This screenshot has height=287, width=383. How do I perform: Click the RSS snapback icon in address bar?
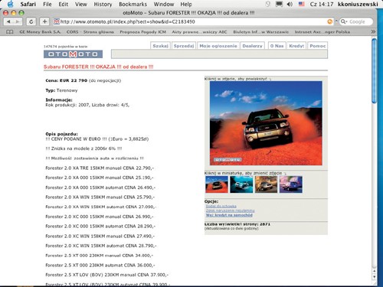(x=330, y=22)
